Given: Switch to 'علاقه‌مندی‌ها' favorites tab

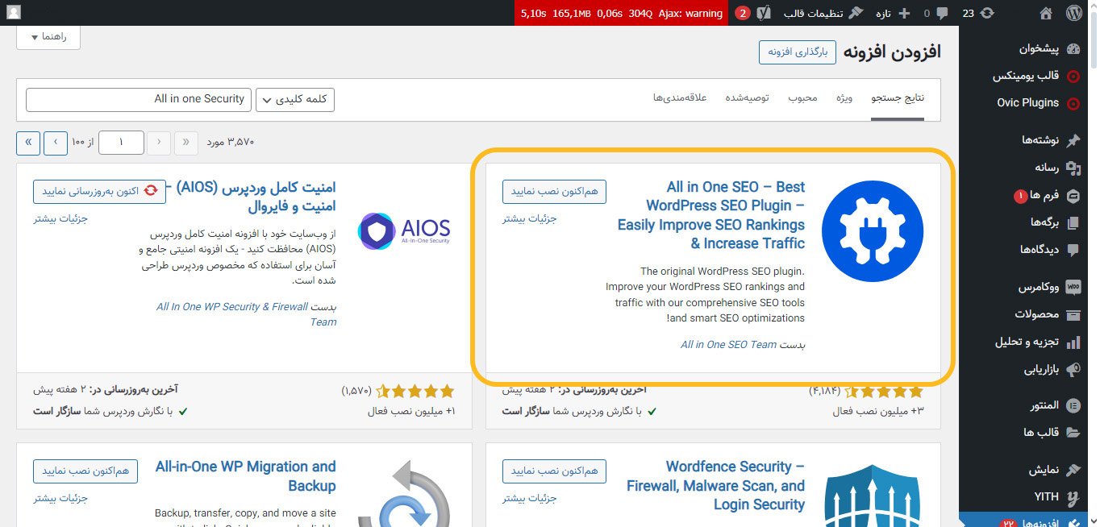Looking at the screenshot, I should [680, 98].
